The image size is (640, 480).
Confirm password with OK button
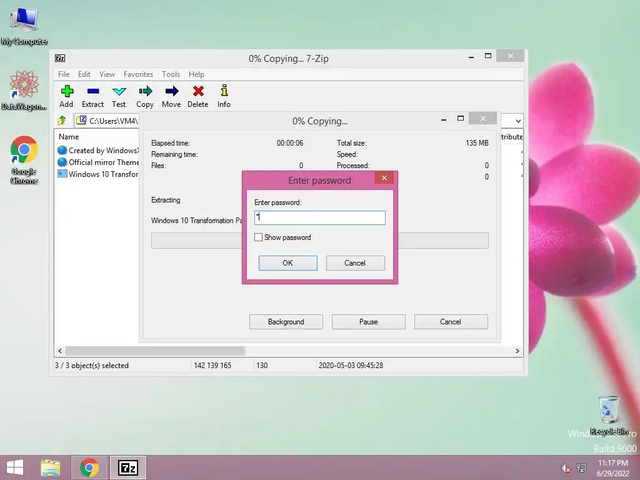pyautogui.click(x=287, y=263)
